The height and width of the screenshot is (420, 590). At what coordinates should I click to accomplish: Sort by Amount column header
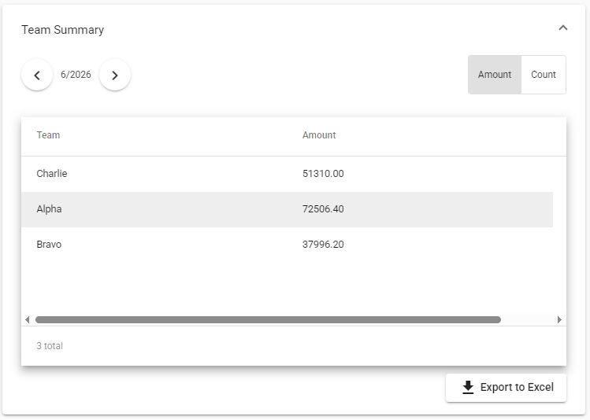tap(319, 135)
